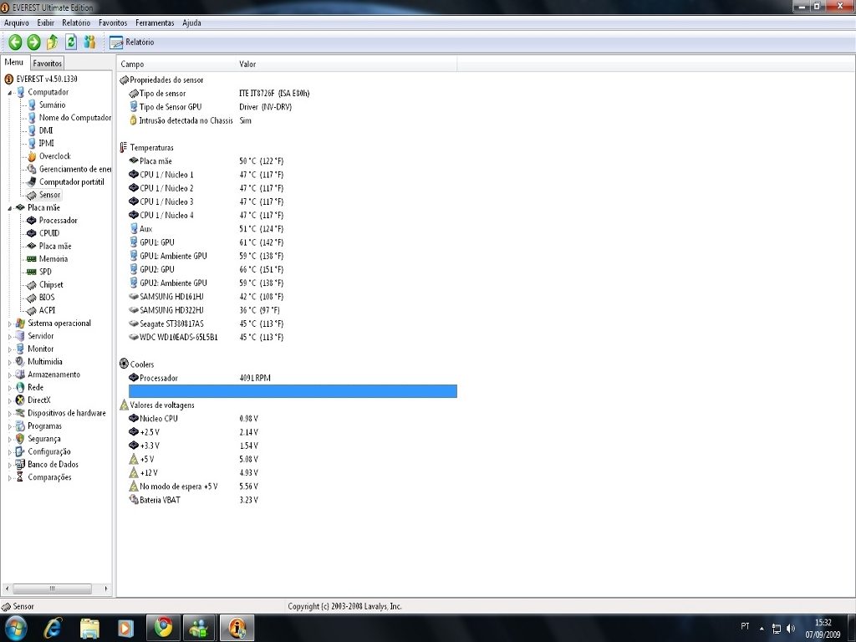Select Processador under Placa mãe in tree
This screenshot has width=856, height=642.
pyautogui.click(x=58, y=220)
